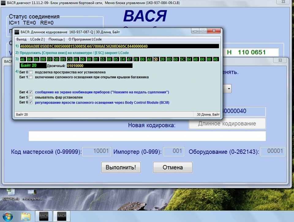Open the тестстрело desktop shortcut
294x222 pixels.
32,195
